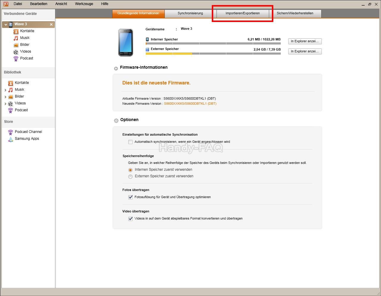Collapse the Wave 3 device tree
The width and height of the screenshot is (381, 296).
point(6,24)
